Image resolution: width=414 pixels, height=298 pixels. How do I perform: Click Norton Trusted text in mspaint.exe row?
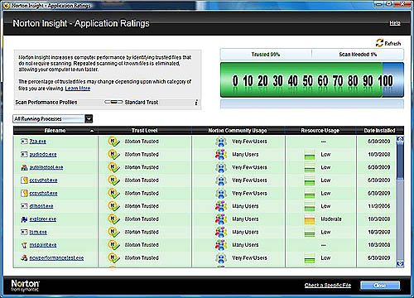coord(142,245)
